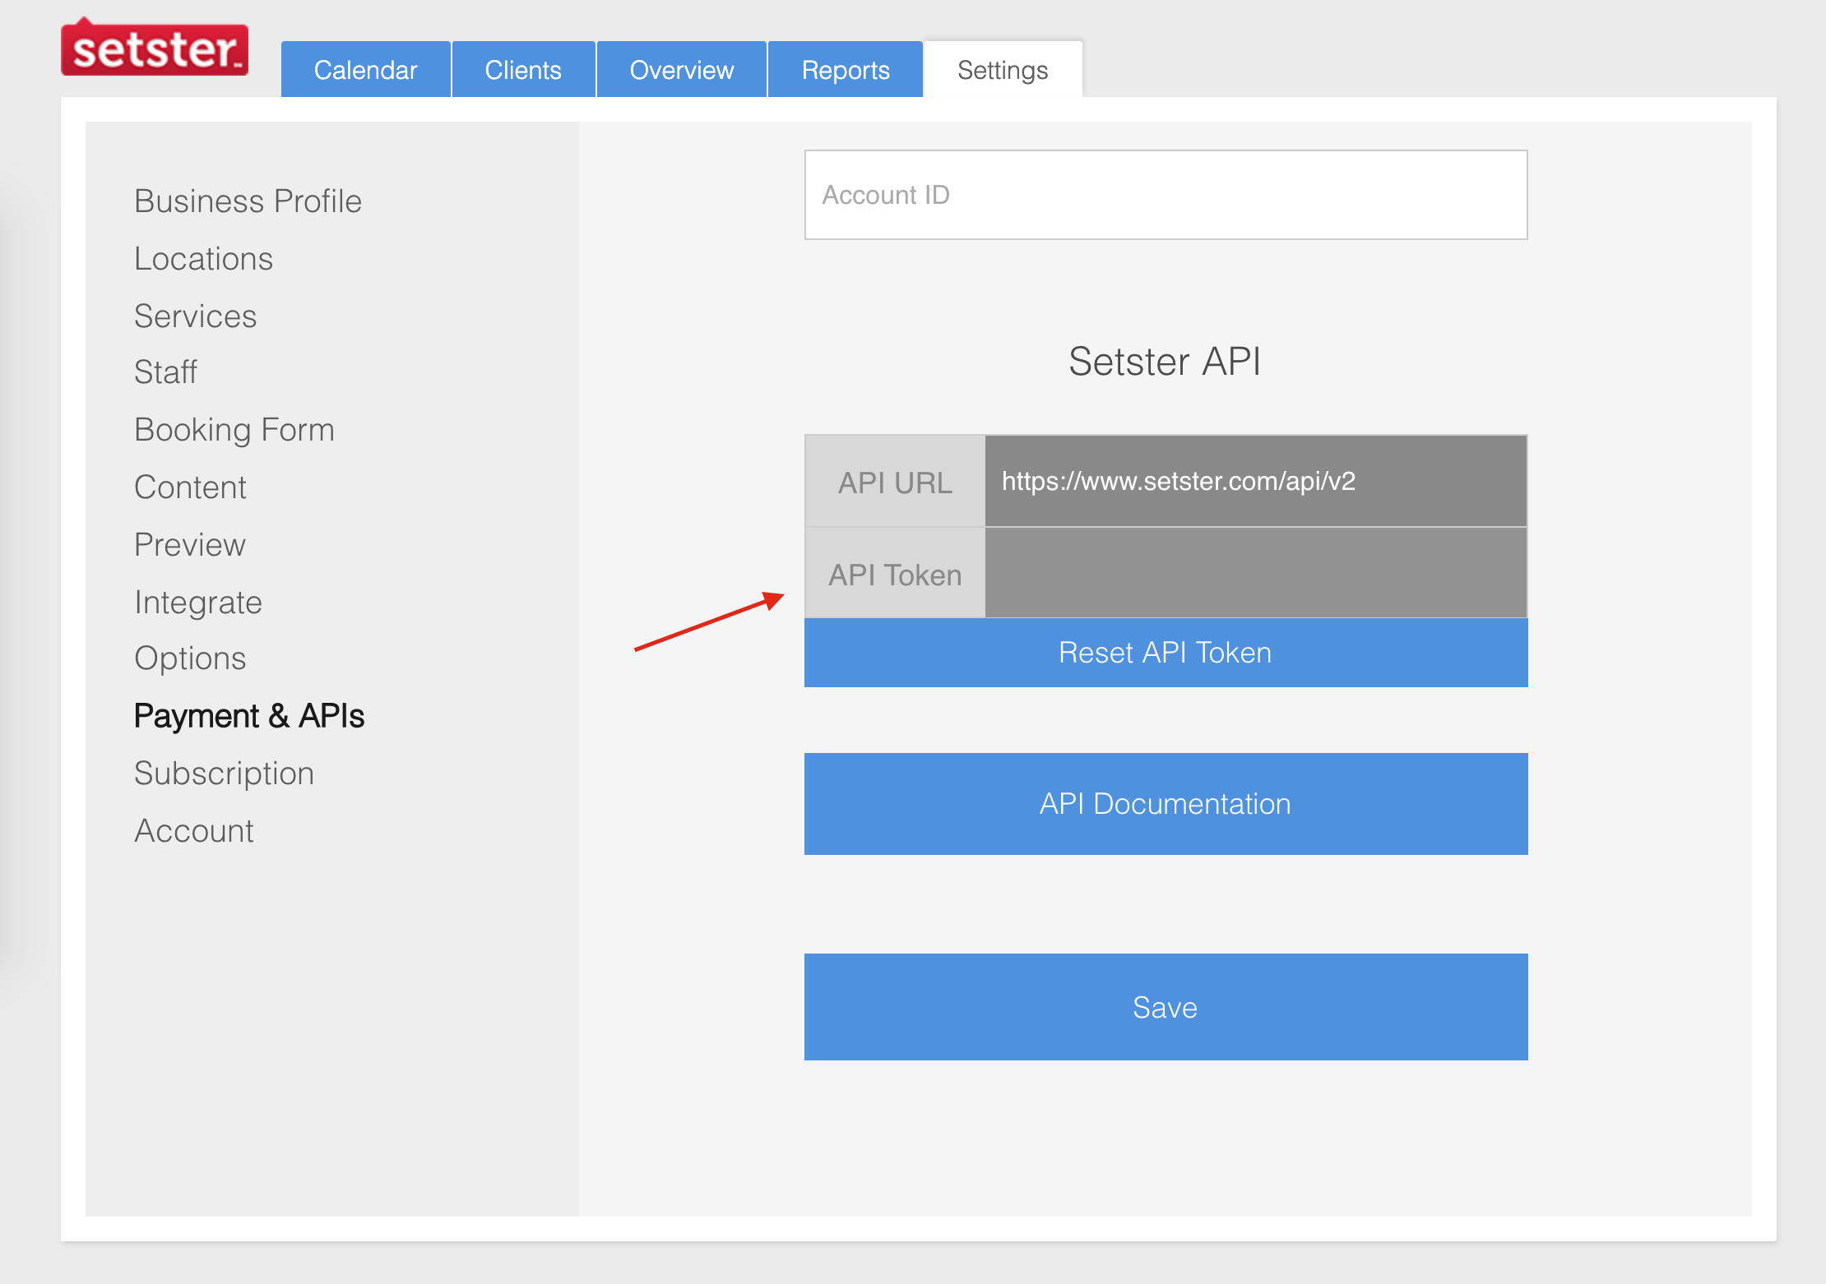Open Business Profile settings
The image size is (1826, 1284).
click(x=248, y=201)
